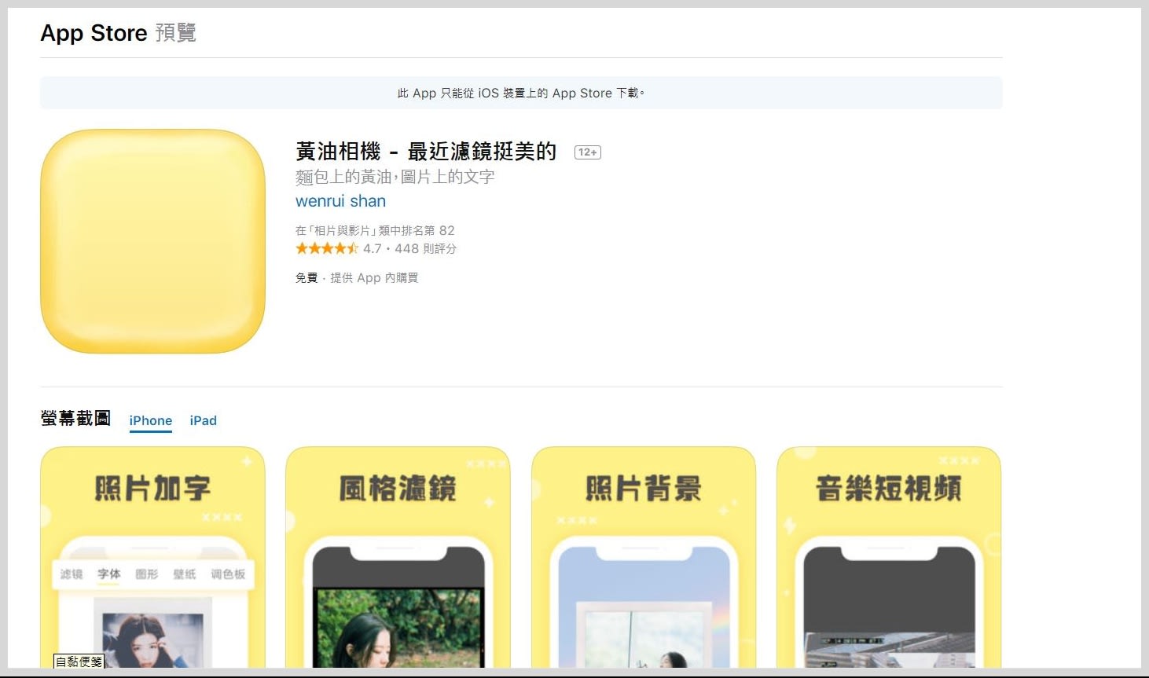The width and height of the screenshot is (1149, 678).
Task: Open the 照片背景 screenshot thumbnail
Action: tap(644, 558)
